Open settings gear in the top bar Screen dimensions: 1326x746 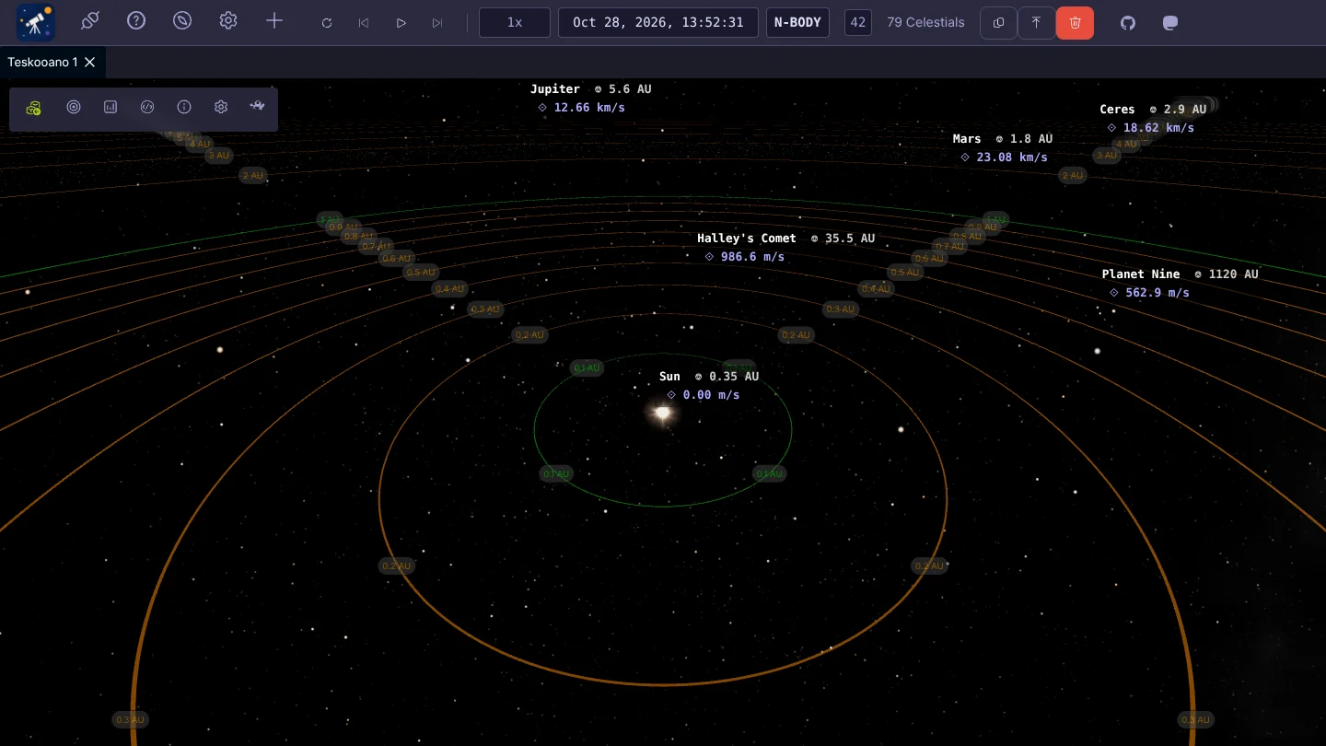click(x=228, y=21)
